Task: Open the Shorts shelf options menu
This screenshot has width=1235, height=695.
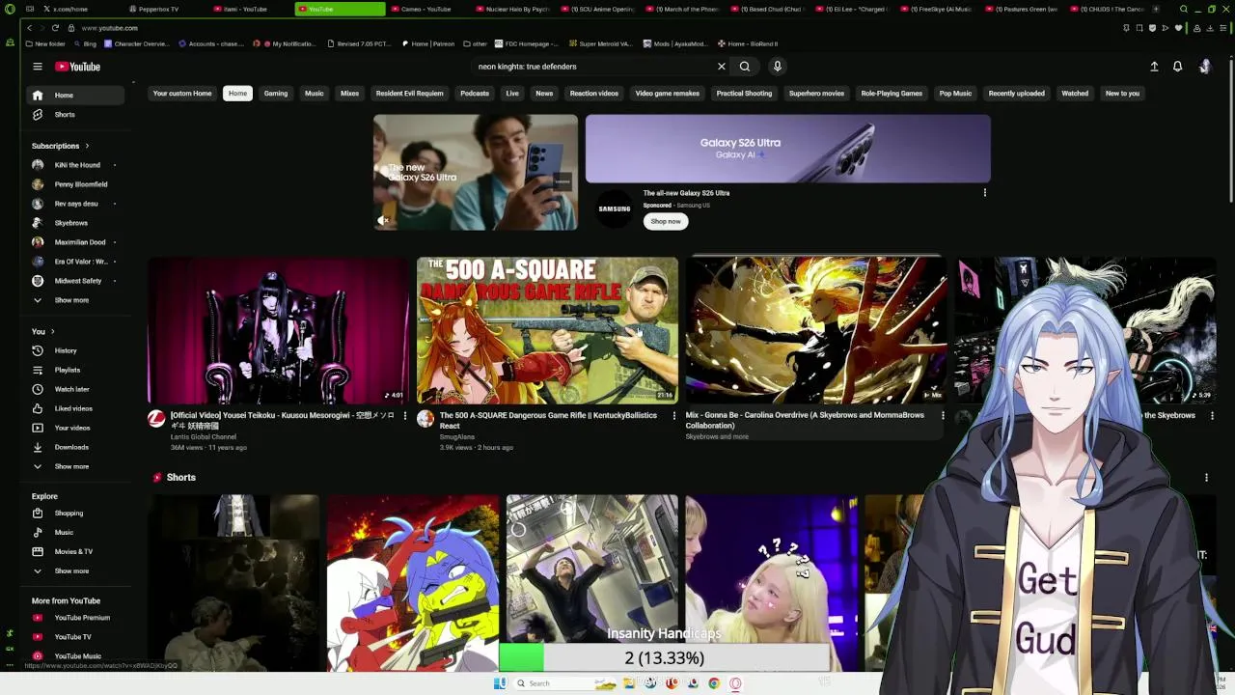Action: [1206, 478]
